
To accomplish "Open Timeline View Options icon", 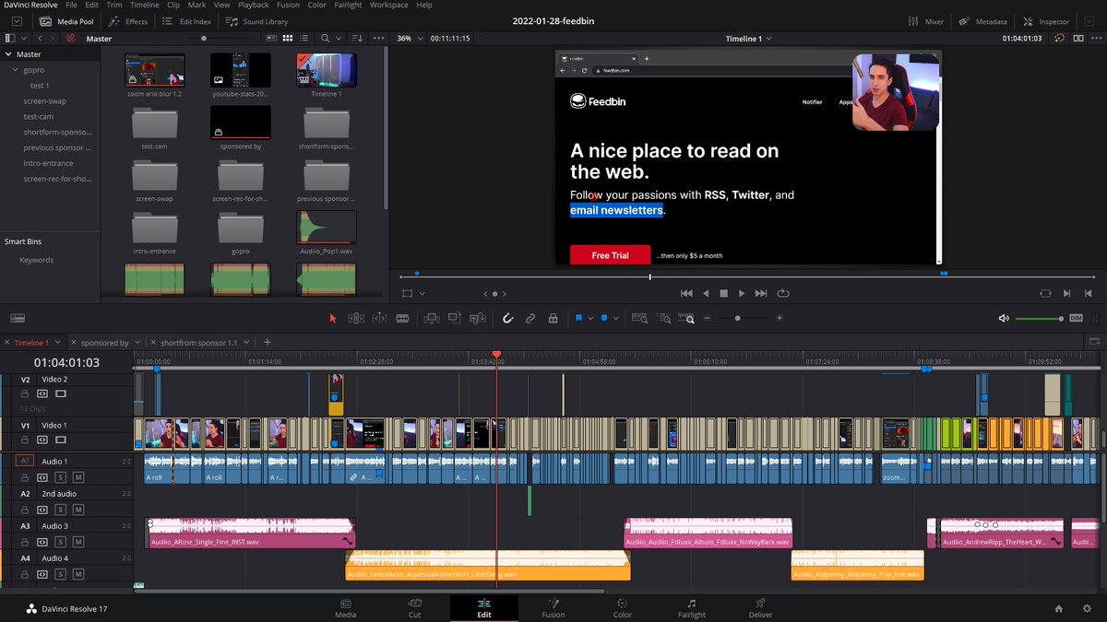I will pyautogui.click(x=16, y=318).
